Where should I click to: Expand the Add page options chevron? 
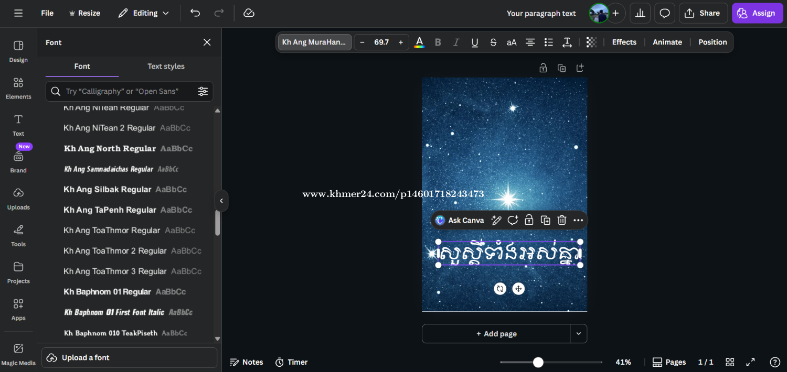(579, 334)
